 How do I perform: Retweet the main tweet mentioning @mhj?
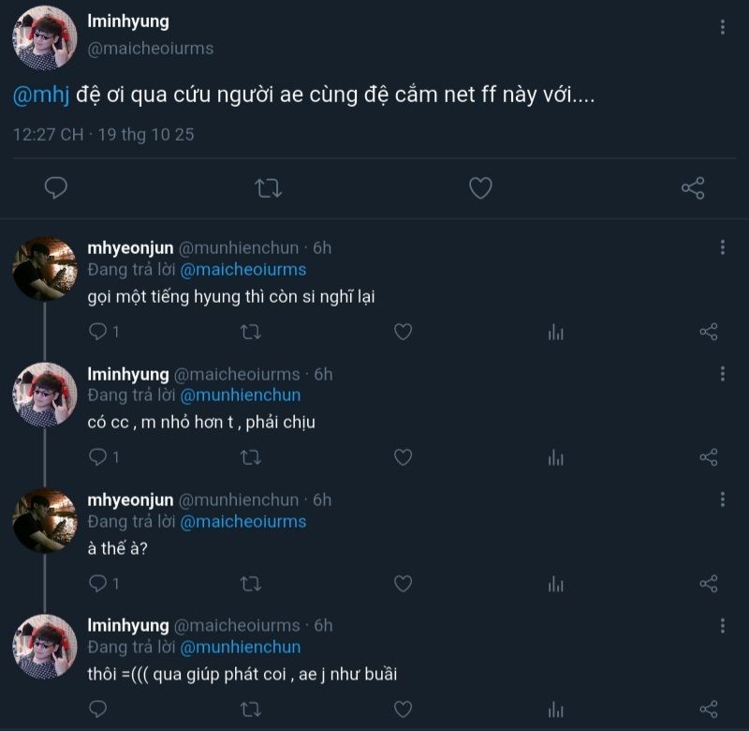269,188
